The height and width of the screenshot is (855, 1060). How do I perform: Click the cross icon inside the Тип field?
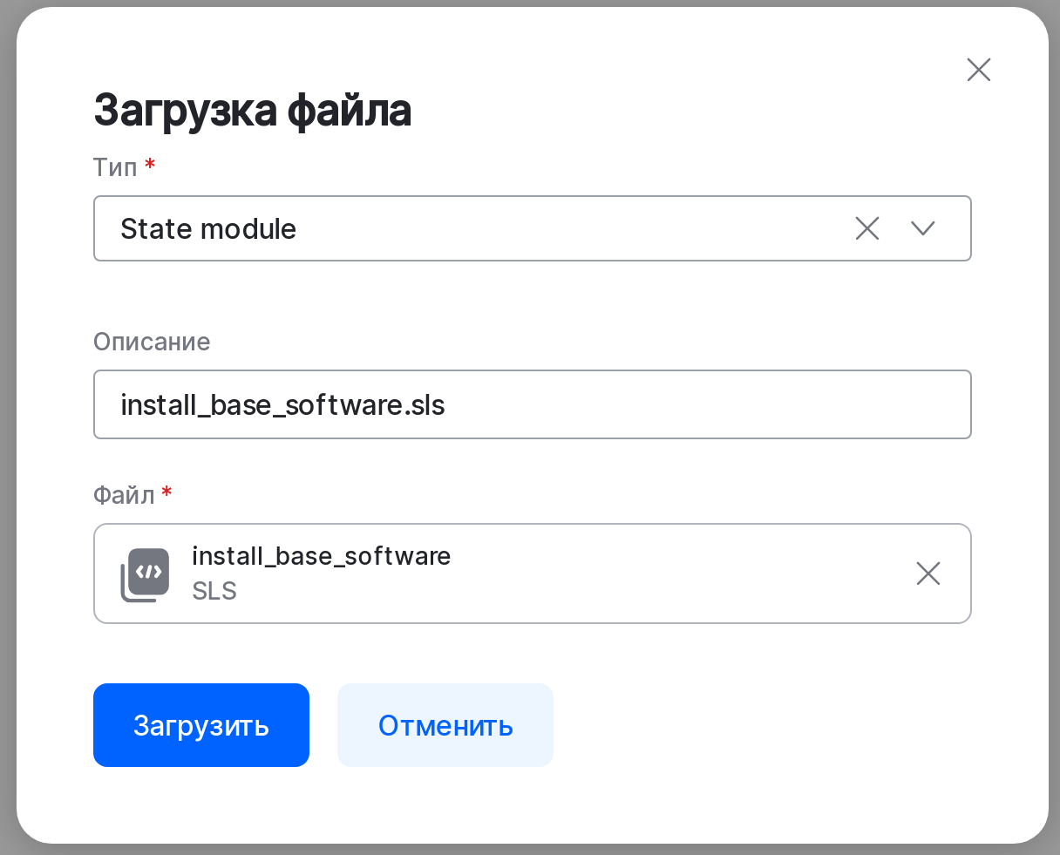pyautogui.click(x=866, y=228)
